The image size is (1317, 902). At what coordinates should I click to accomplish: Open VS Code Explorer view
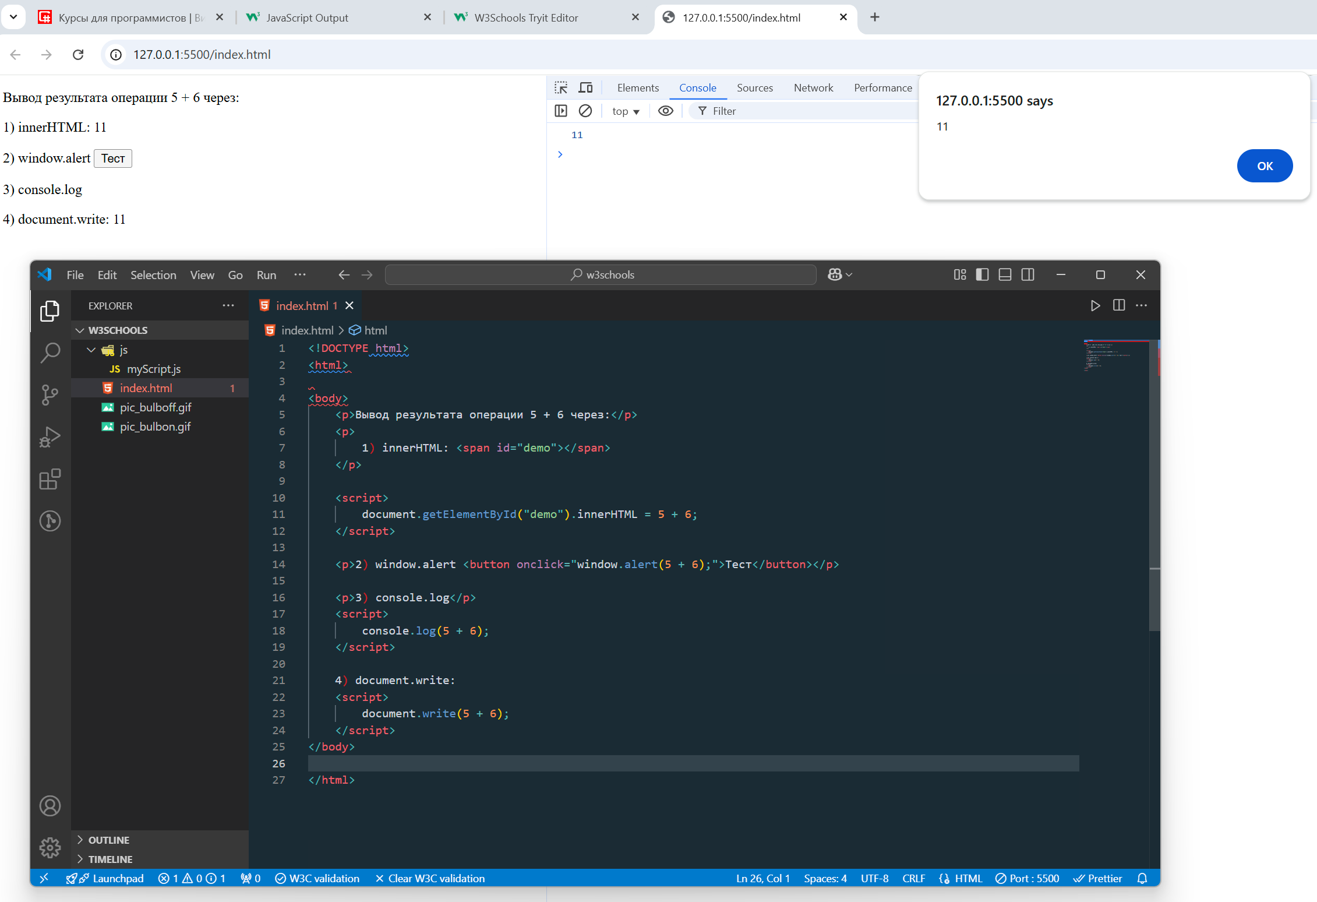[50, 311]
